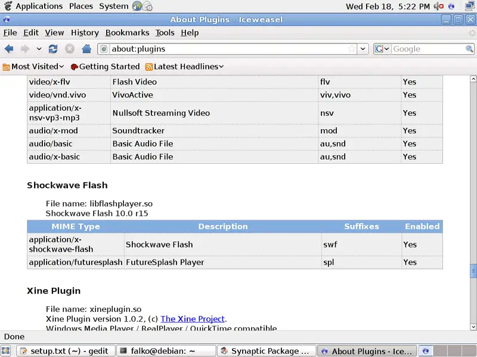Screen dimensions: 477x357
Task: Open the address bar URL history dropdown
Action: [x=363, y=49]
